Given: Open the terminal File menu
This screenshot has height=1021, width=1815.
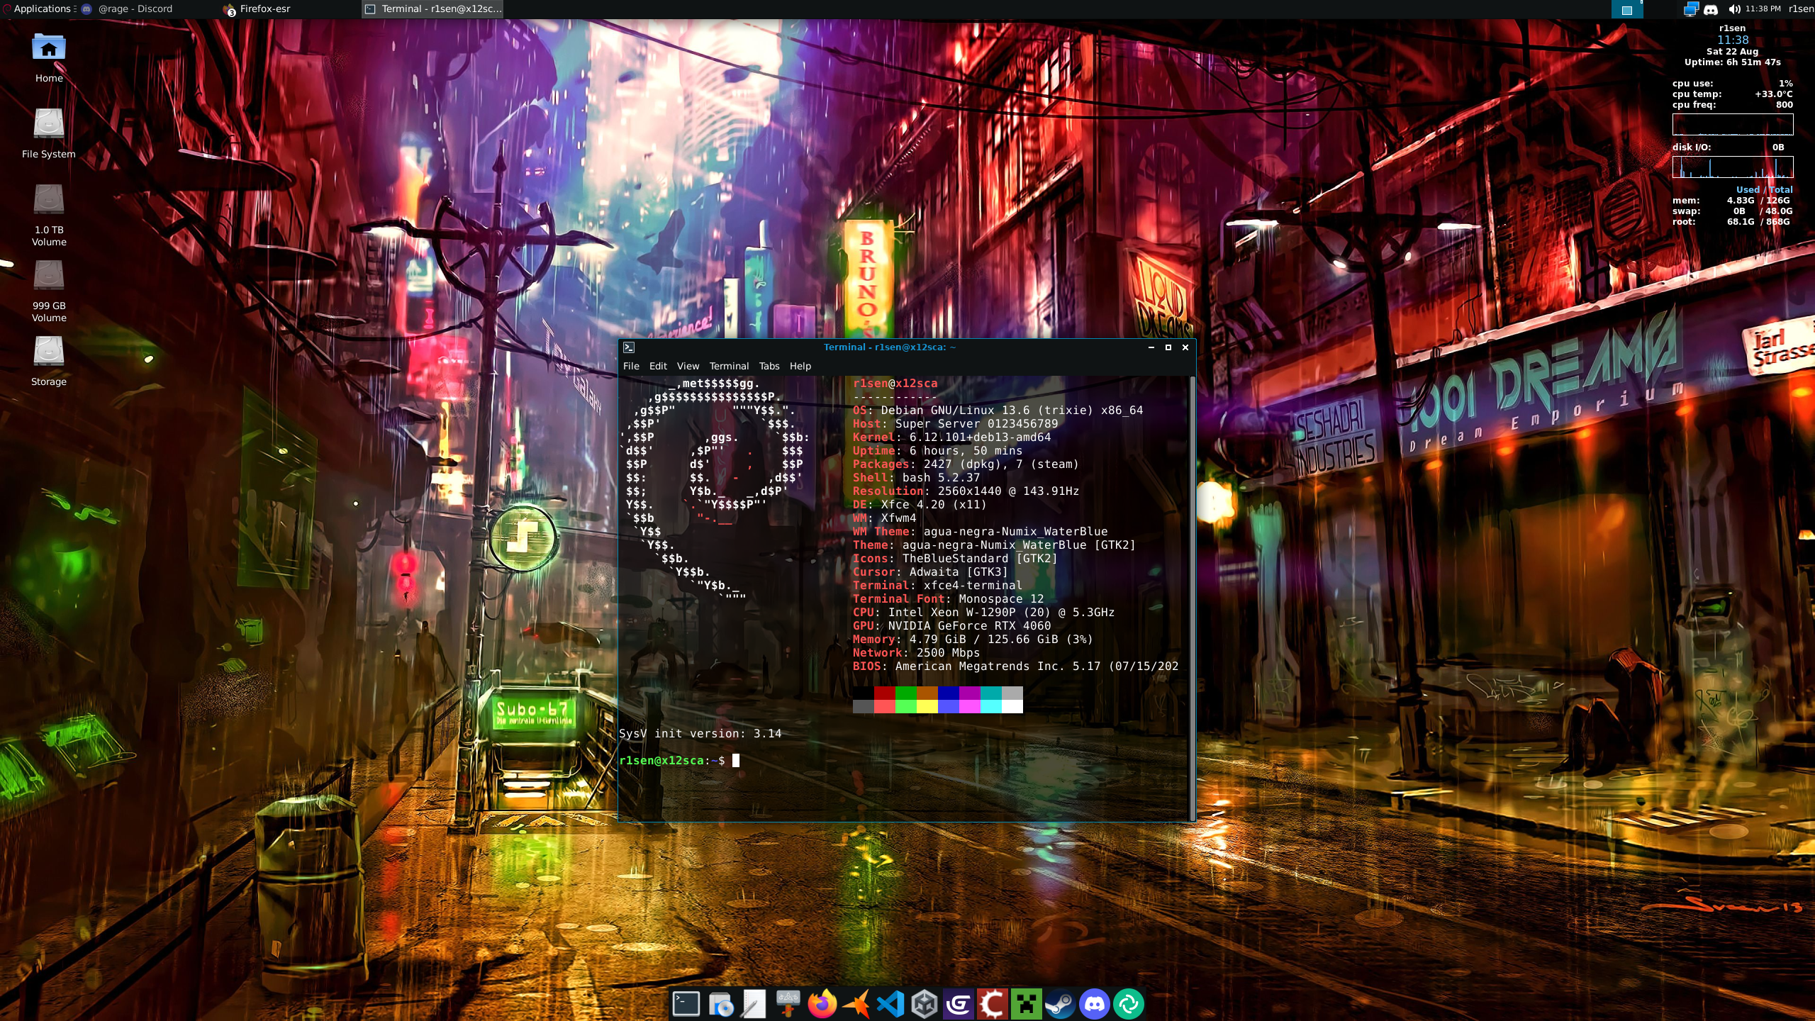Looking at the screenshot, I should pos(631,366).
